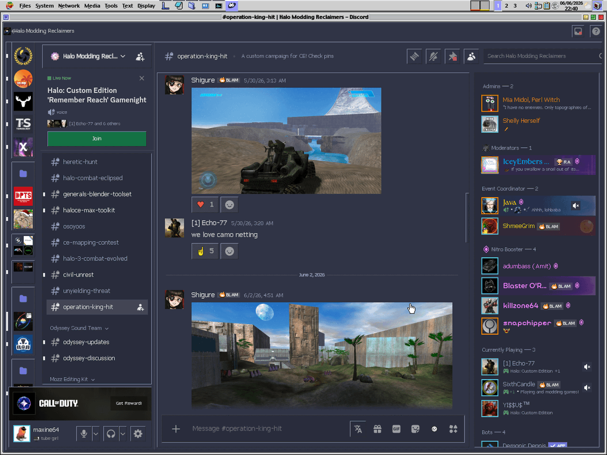Open headphone output options arrow
Screen dimensions: 607x455
pyautogui.click(x=122, y=434)
